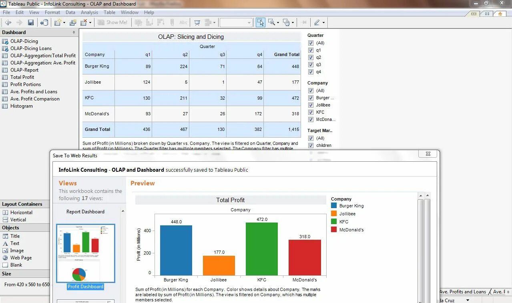Toggle the children target market checkbox
The width and height of the screenshot is (512, 303).
[x=311, y=145]
